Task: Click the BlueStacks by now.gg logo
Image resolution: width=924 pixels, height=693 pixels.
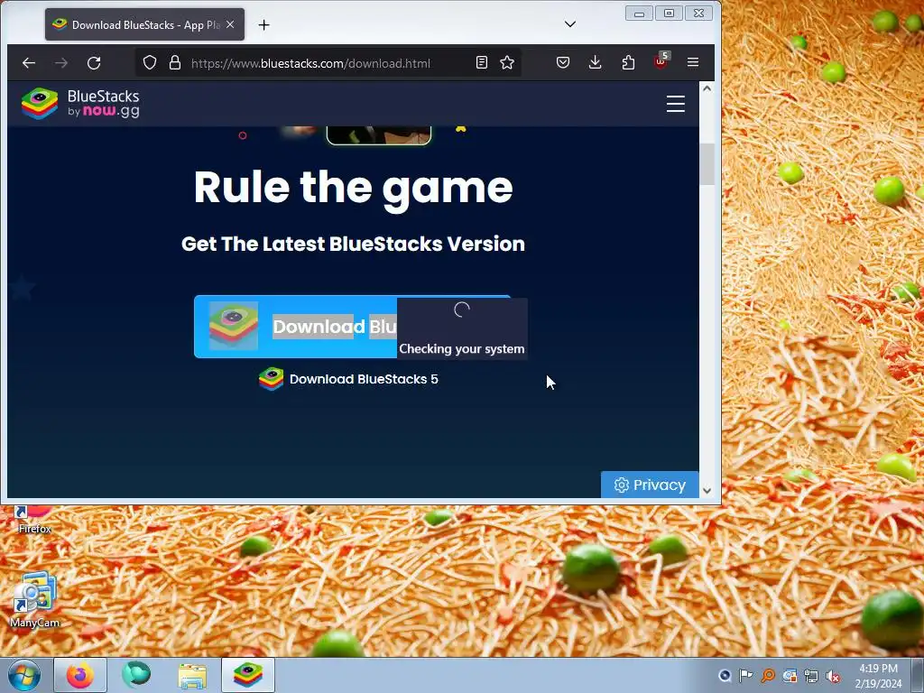Action: pos(80,104)
